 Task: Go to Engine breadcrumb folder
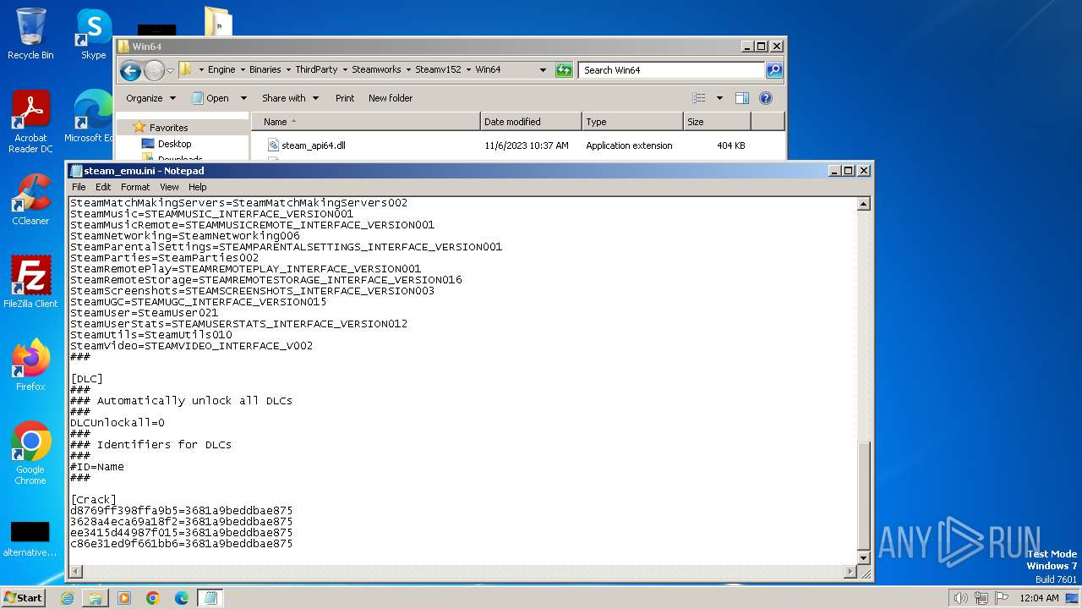[221, 70]
